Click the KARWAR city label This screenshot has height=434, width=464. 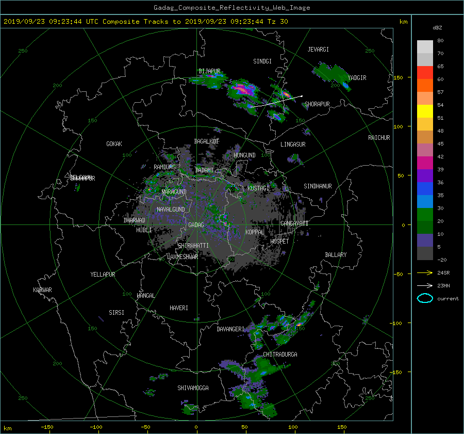(43, 291)
